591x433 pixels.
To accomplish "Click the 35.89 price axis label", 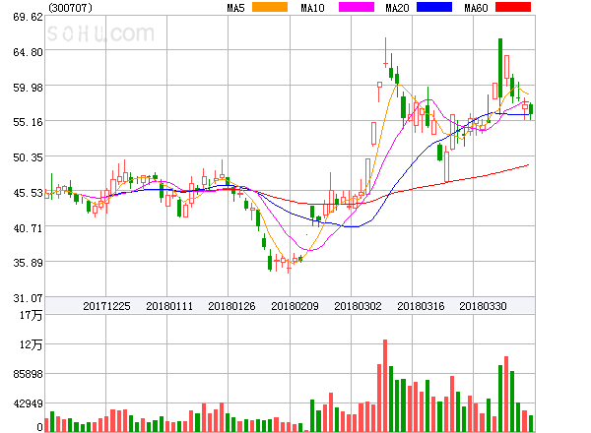I will [x=28, y=263].
